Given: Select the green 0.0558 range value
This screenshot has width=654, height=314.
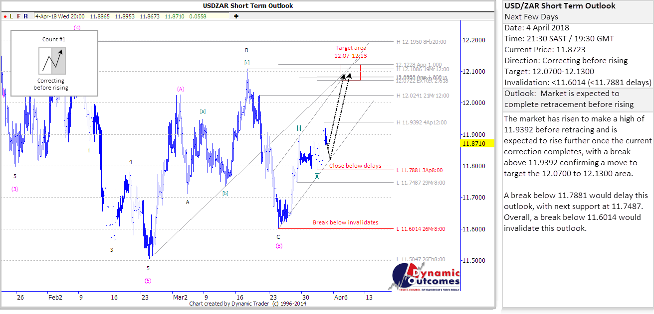Looking at the screenshot, I should coord(198,16).
